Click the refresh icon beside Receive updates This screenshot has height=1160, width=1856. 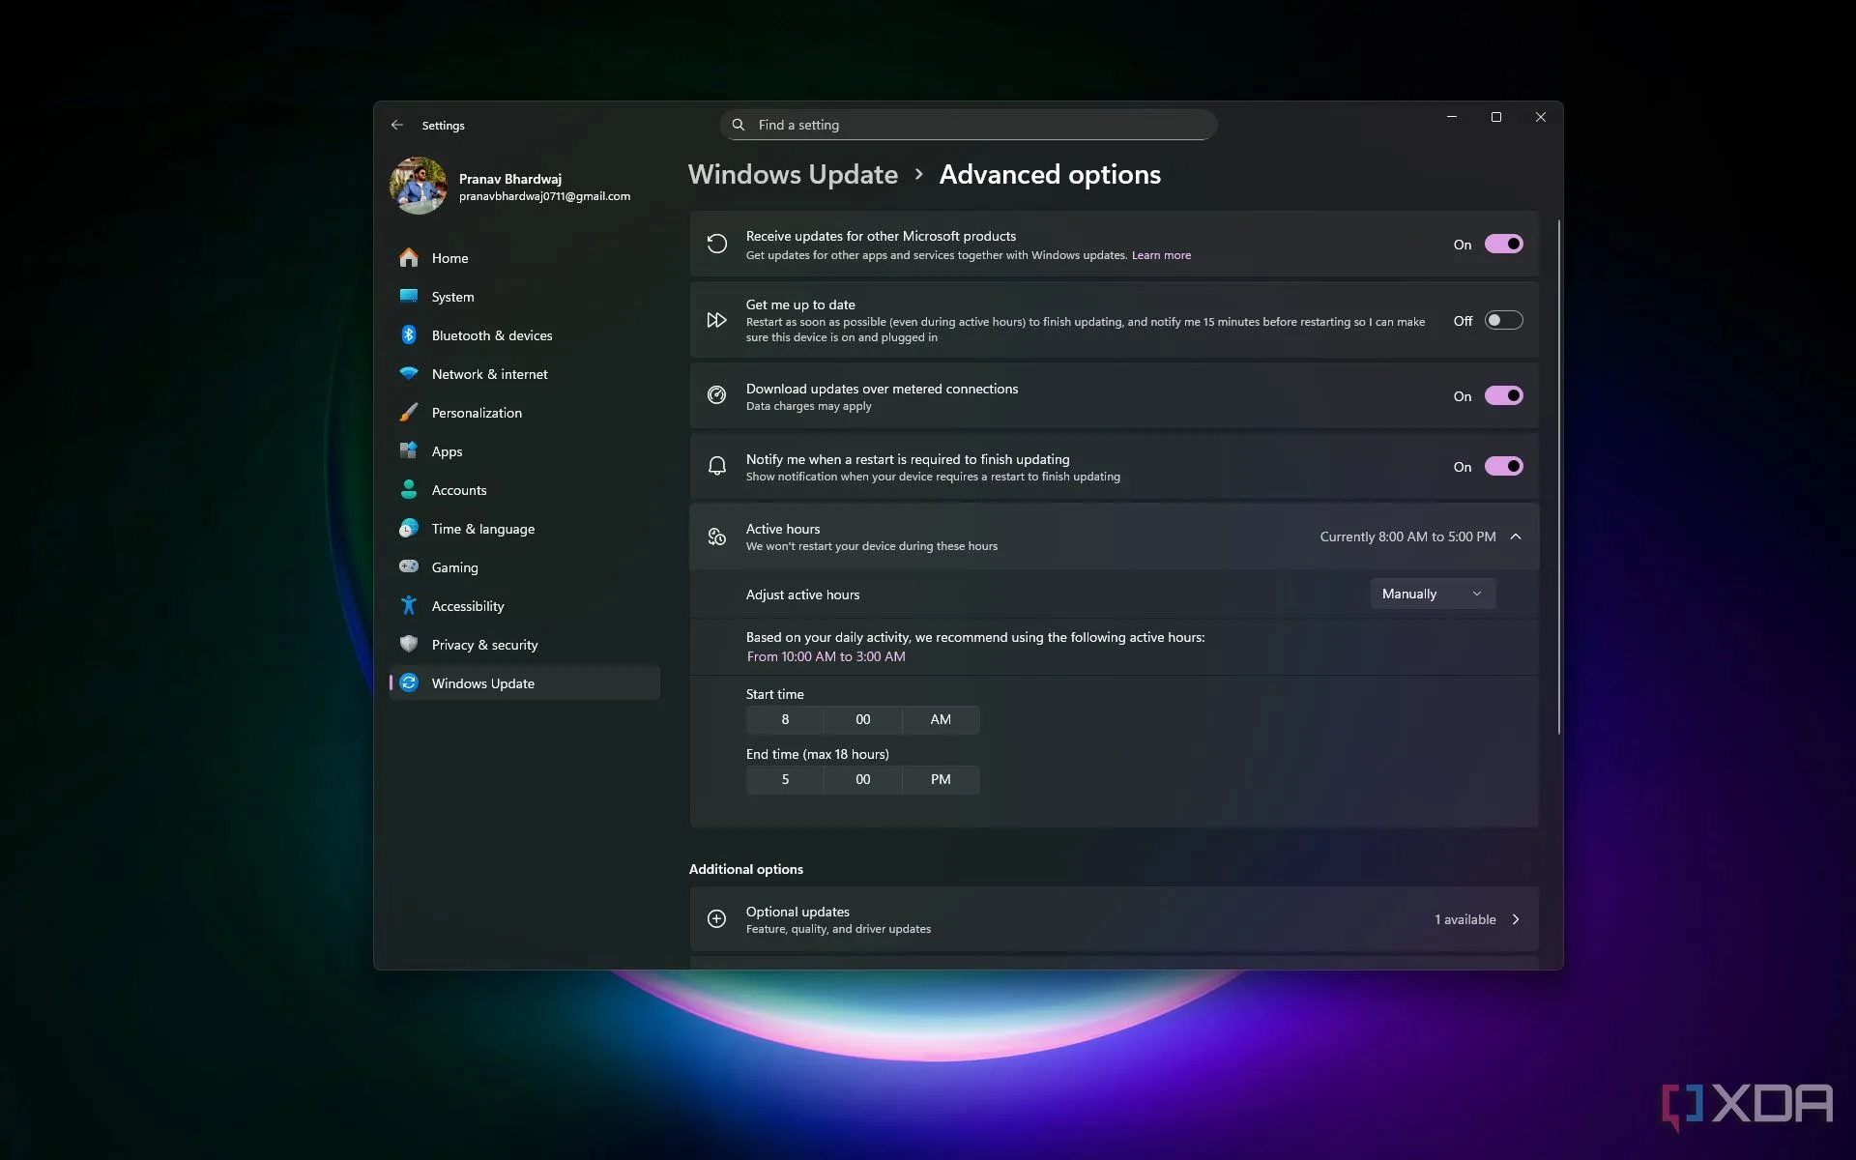tap(716, 244)
